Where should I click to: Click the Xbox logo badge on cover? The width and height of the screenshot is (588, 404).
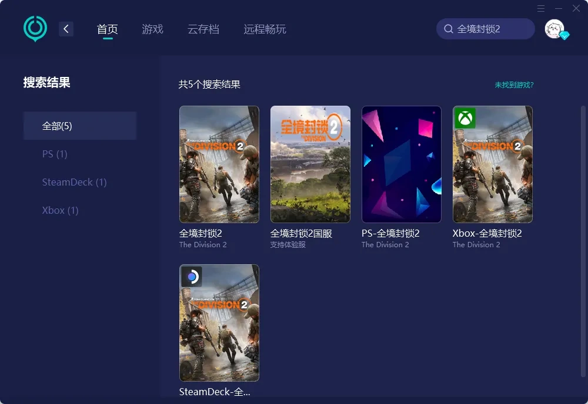(x=465, y=118)
